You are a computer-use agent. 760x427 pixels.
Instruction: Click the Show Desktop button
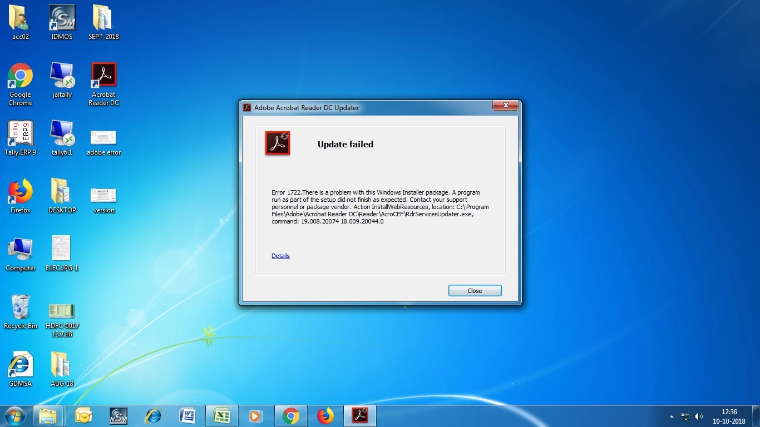point(756,416)
